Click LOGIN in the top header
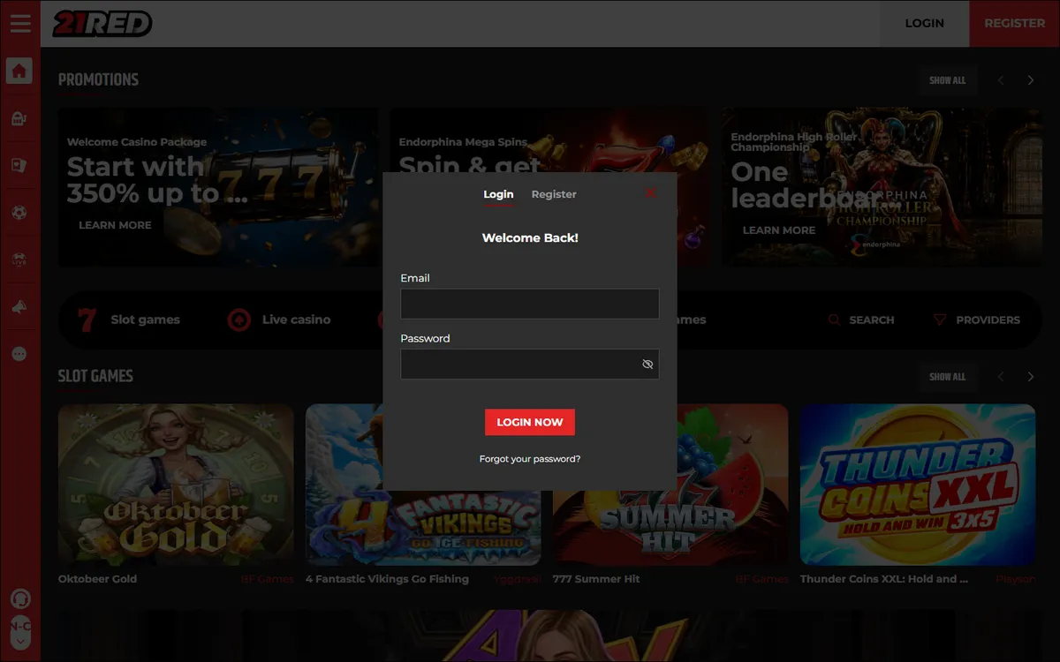Image resolution: width=1060 pixels, height=662 pixels. [925, 24]
